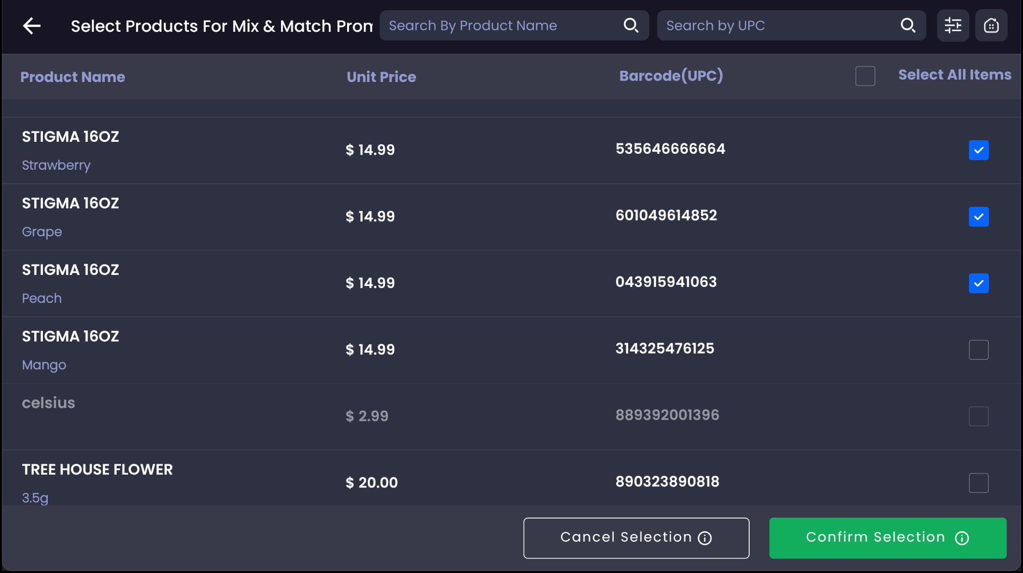Viewport: 1023px width, 573px height.
Task: Click the Barcode(UPC) column header
Action: pyautogui.click(x=671, y=76)
